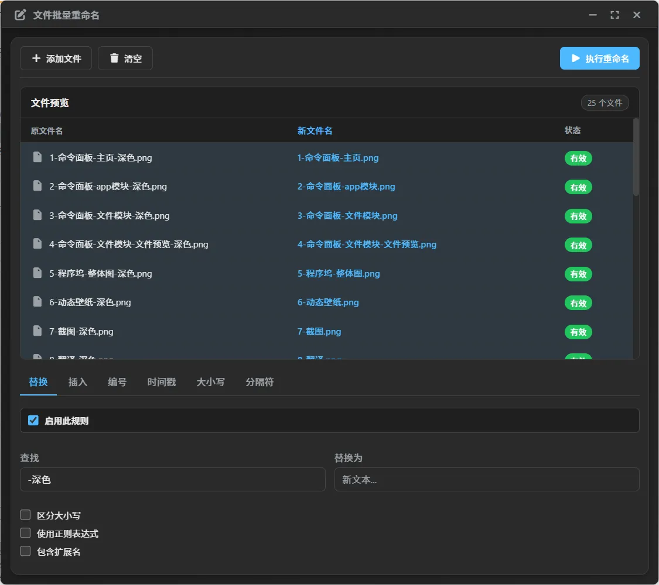Screen dimensions: 659x585
Task: Click new name 1-命令面板-主页.png
Action: point(338,158)
